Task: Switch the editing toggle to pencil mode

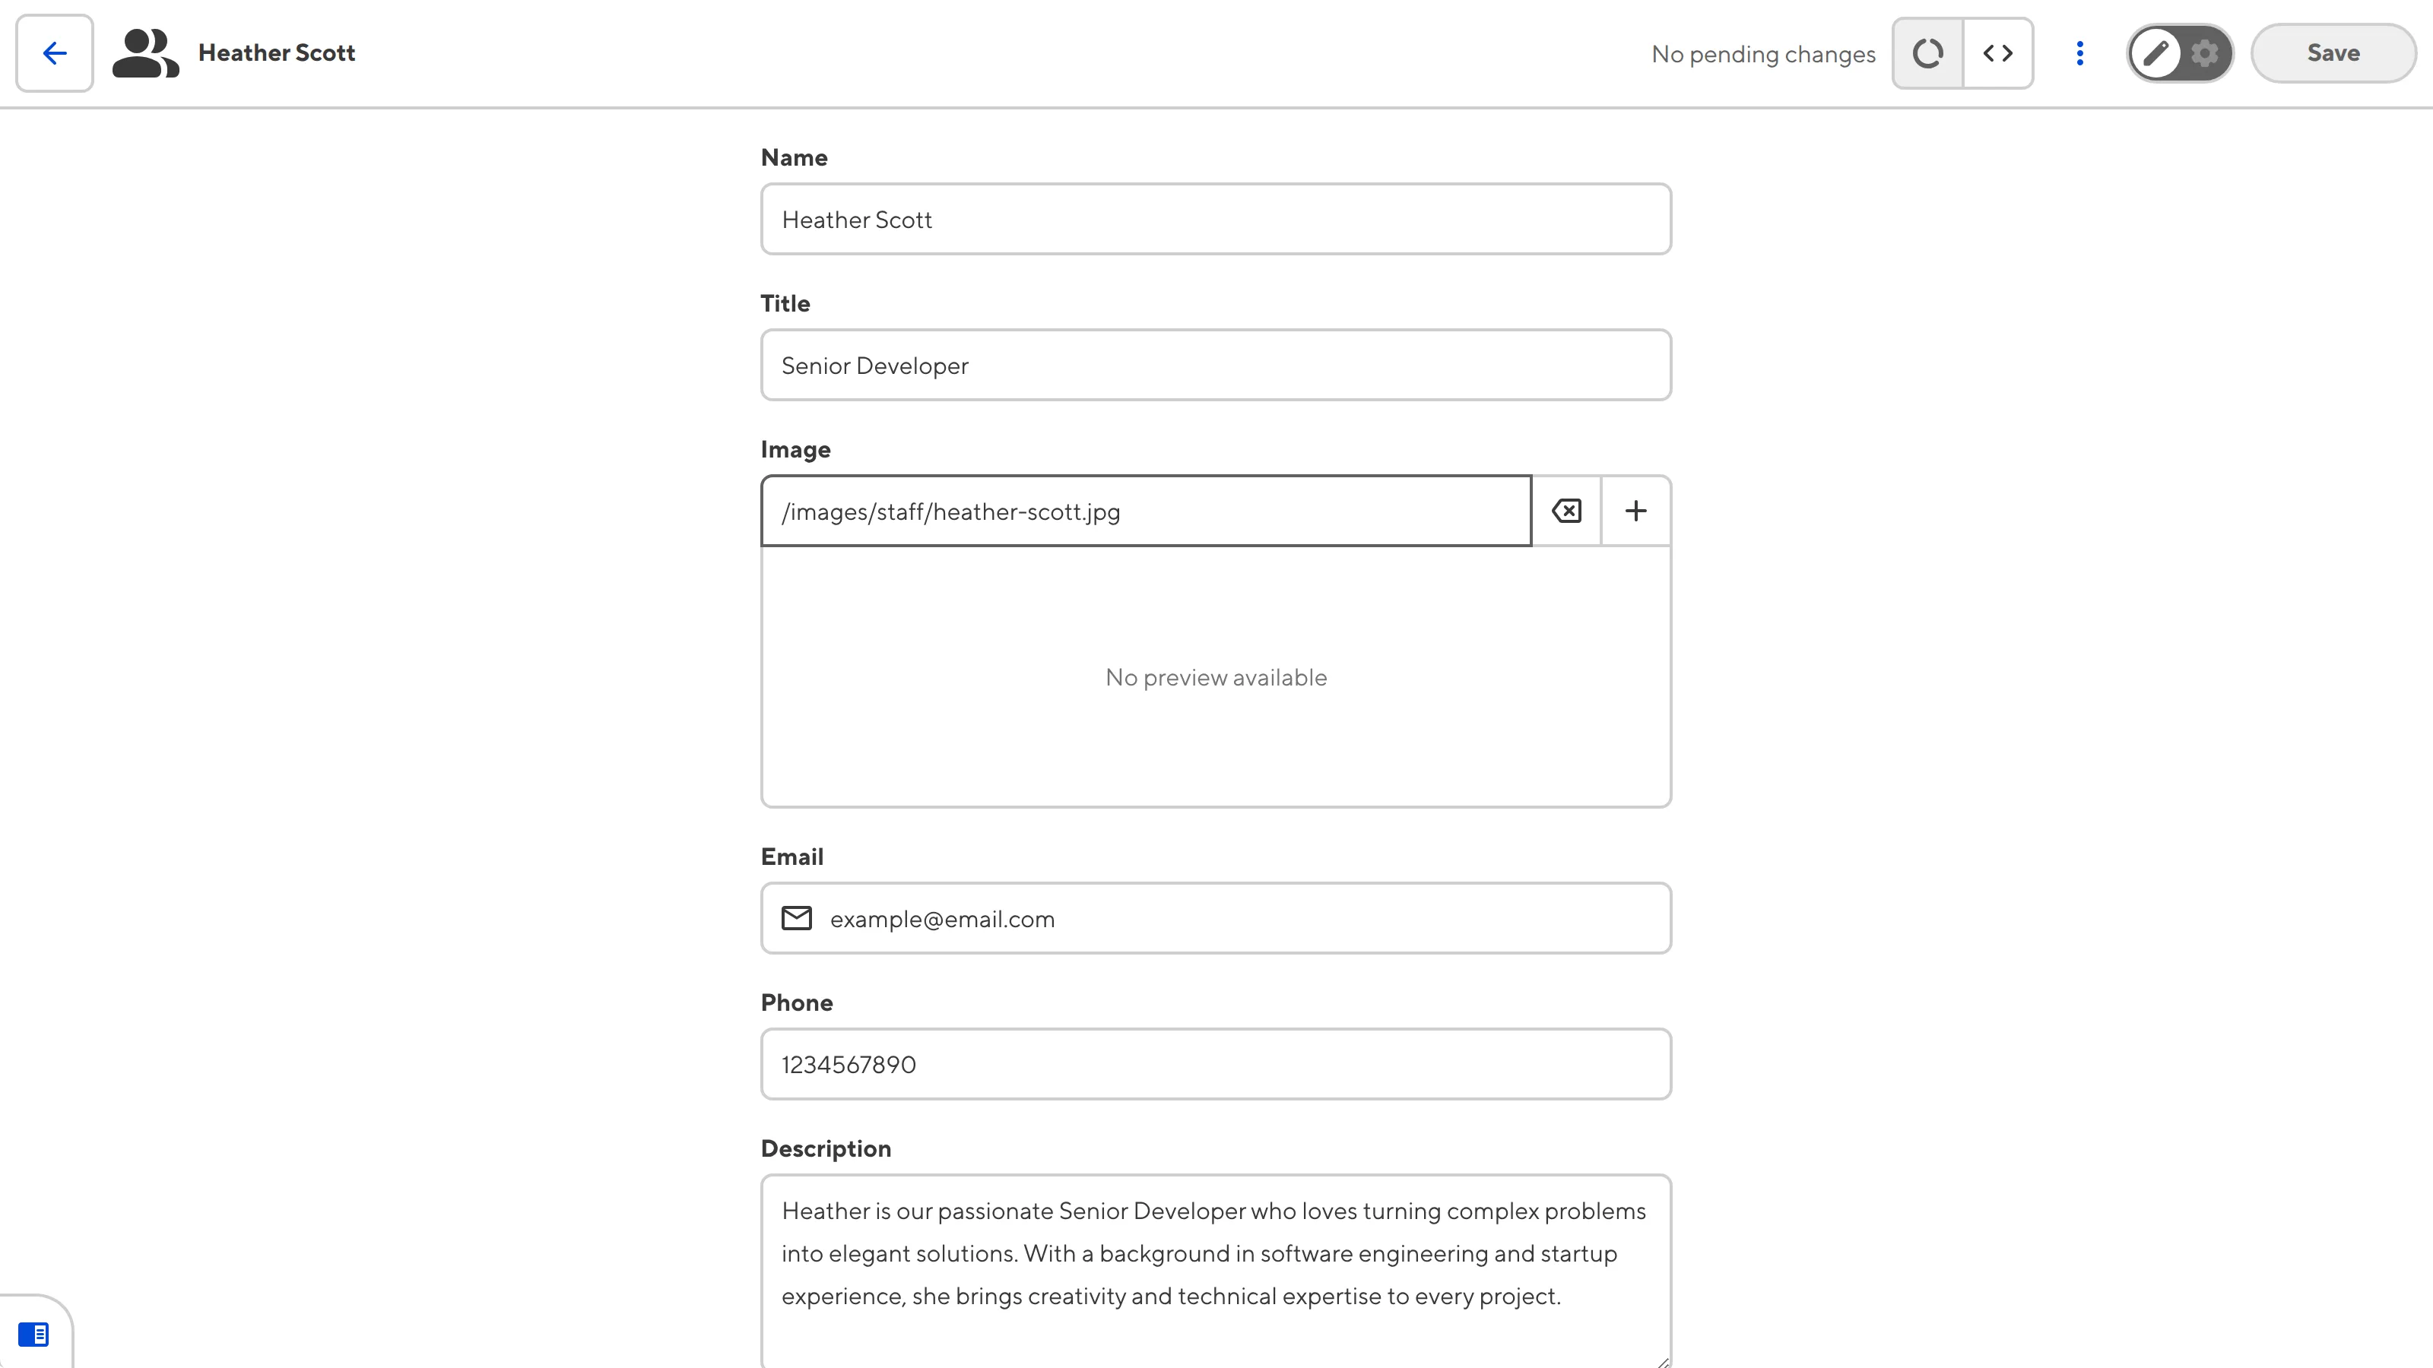Action: [2155, 53]
